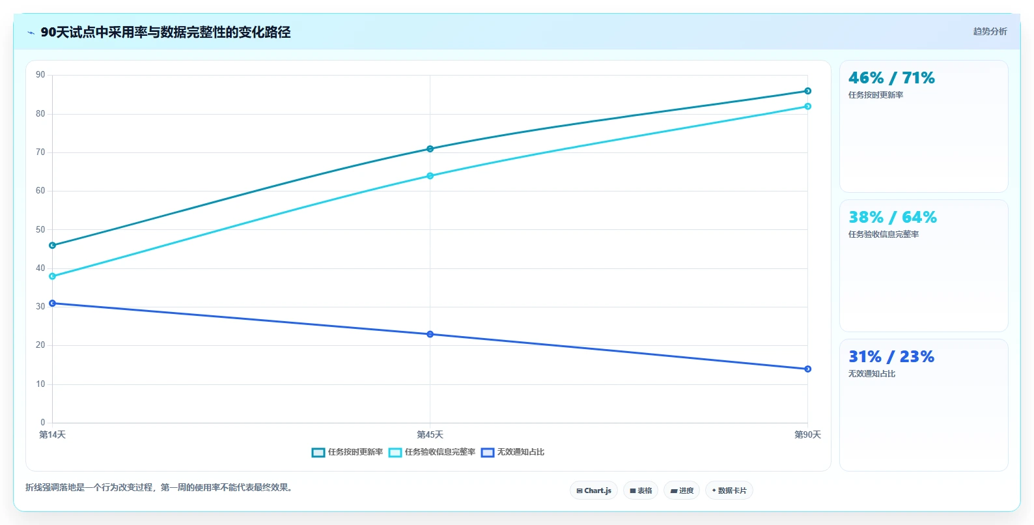Click the 50 y-axis tick label
The height and width of the screenshot is (525, 1034).
point(40,230)
